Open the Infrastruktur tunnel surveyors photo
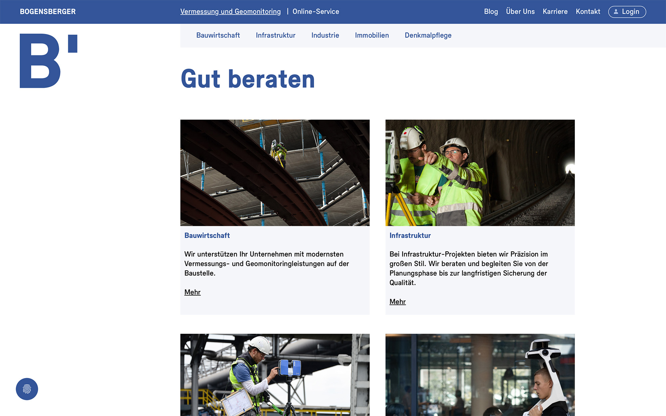This screenshot has width=666, height=416. [x=480, y=173]
